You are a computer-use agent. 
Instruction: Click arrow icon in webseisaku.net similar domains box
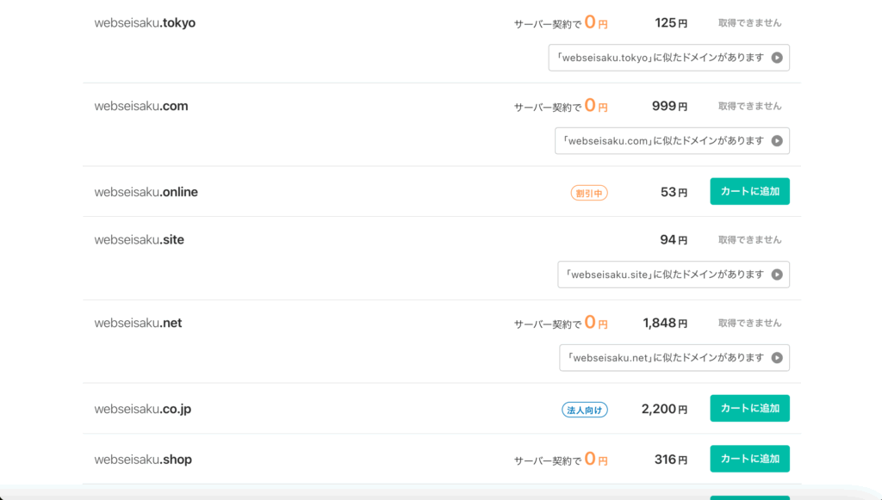coord(777,358)
